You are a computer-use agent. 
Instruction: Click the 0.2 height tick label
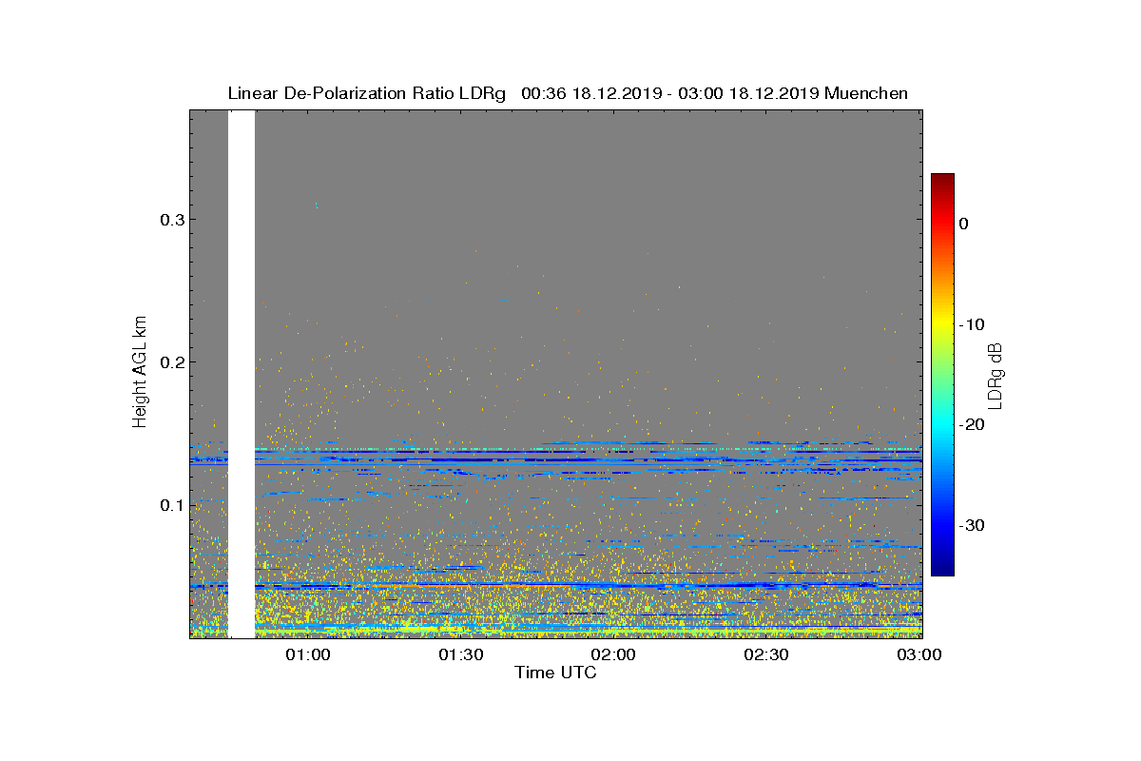pyautogui.click(x=170, y=362)
